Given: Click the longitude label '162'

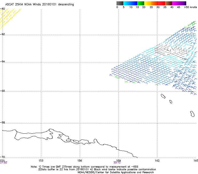Looking at the screenshot, I should click(157, 161).
